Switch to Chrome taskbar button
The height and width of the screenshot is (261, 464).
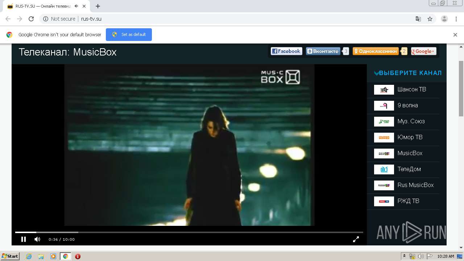click(x=65, y=256)
